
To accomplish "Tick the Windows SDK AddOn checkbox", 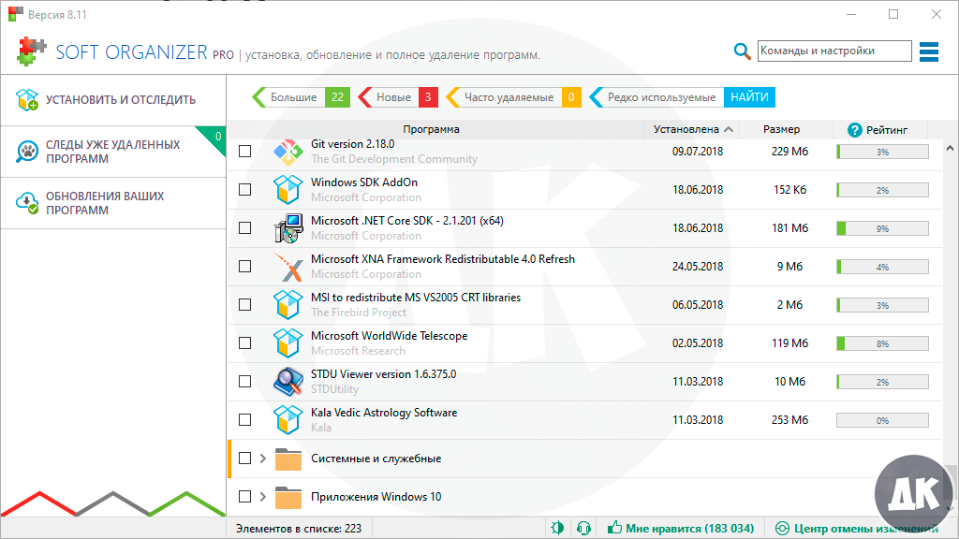I will click(244, 189).
